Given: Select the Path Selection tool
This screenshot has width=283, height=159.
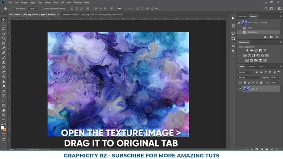Looking at the screenshot, I should click(x=4, y=101).
